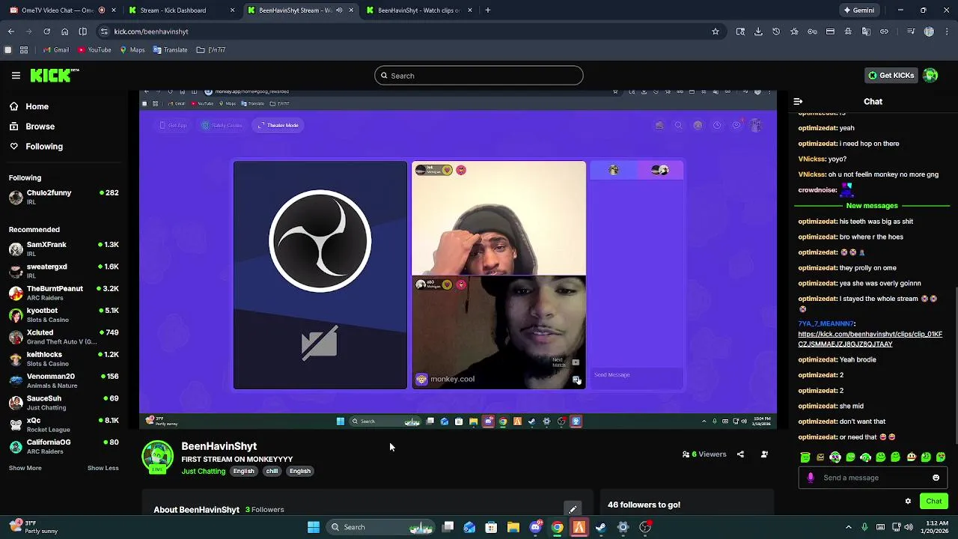
Task: Reload the page
Action: coord(46,31)
